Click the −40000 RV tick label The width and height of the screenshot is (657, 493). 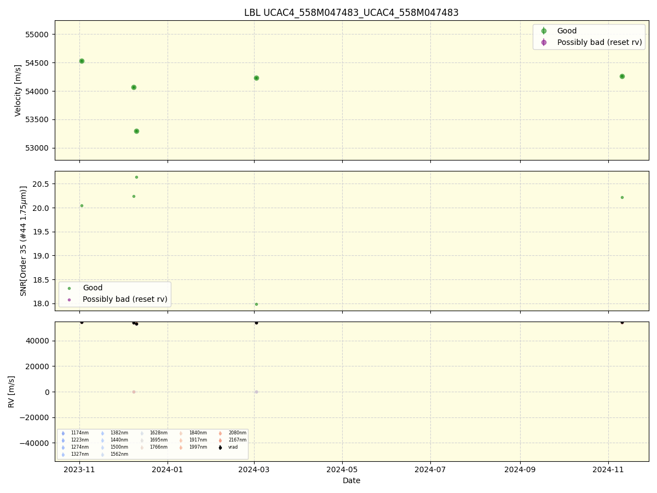(35, 443)
